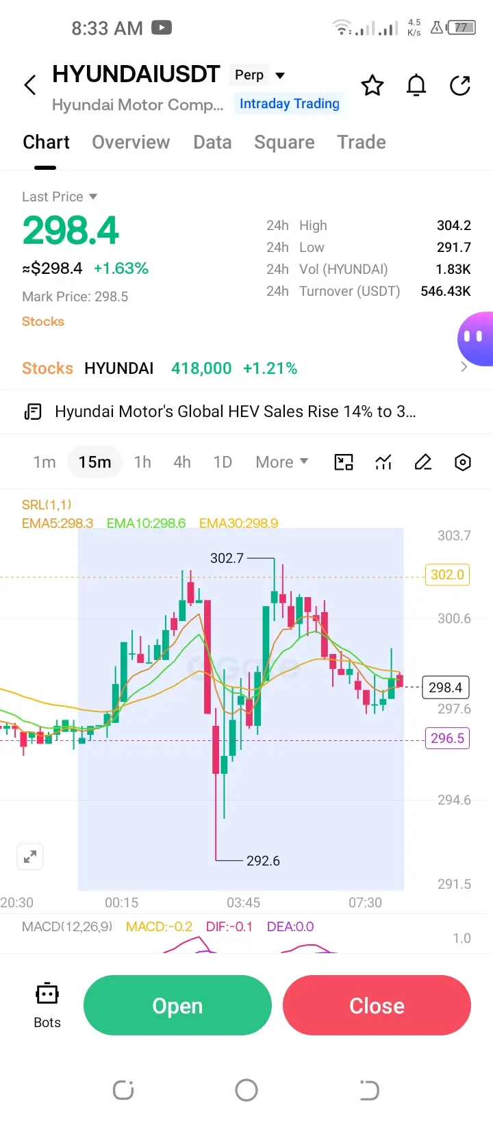Tap the share icon
The image size is (493, 1123).
(x=460, y=86)
